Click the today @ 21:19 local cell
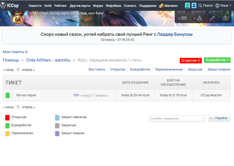The image size is (234, 166). point(173,95)
